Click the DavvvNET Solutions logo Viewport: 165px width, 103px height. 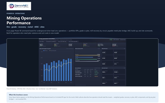pos(19,6)
